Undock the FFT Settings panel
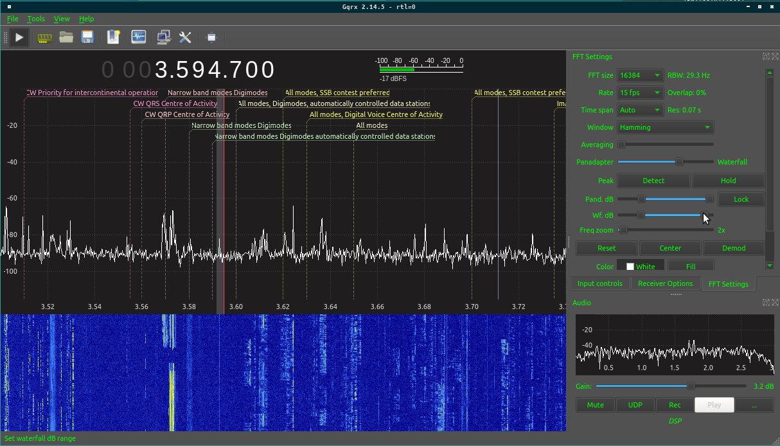780x446 pixels. [766, 57]
